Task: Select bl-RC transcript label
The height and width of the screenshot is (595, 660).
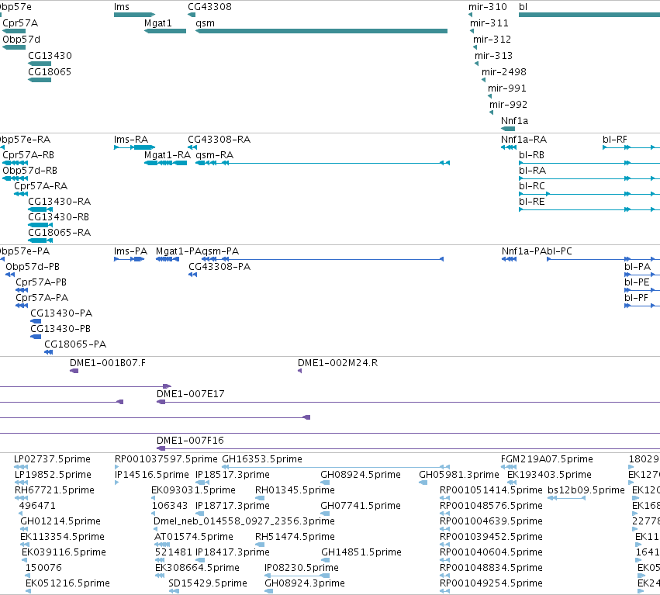Action: click(532, 186)
